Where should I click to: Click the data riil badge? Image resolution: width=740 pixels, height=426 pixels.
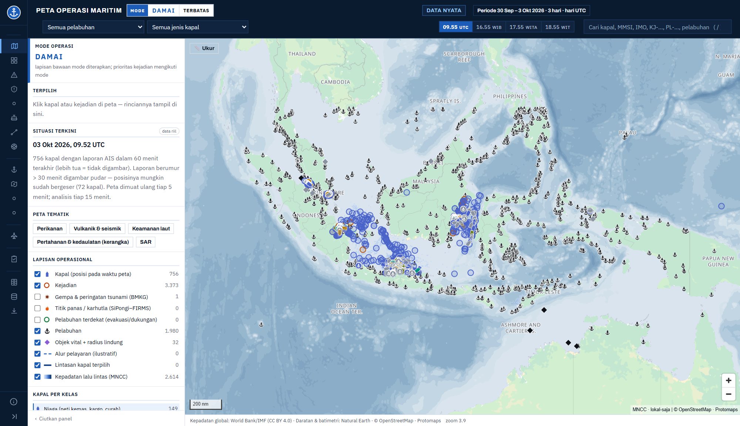coord(169,131)
